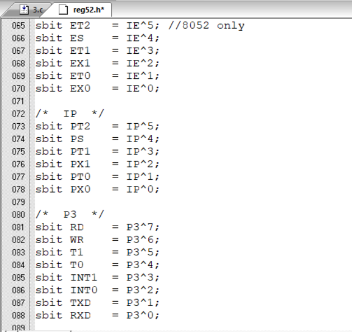The width and height of the screenshot is (352, 332).
Task: Click the 'TXD' identifier
Action: click(x=80, y=302)
